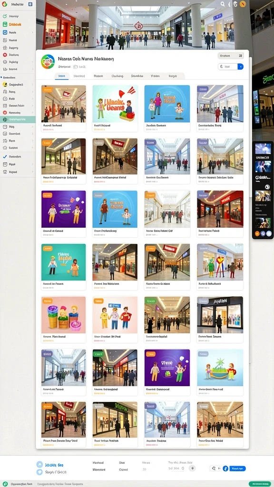
Task: Click the colorful Google-style logo in sidebar header
Action: click(x=5, y=4)
